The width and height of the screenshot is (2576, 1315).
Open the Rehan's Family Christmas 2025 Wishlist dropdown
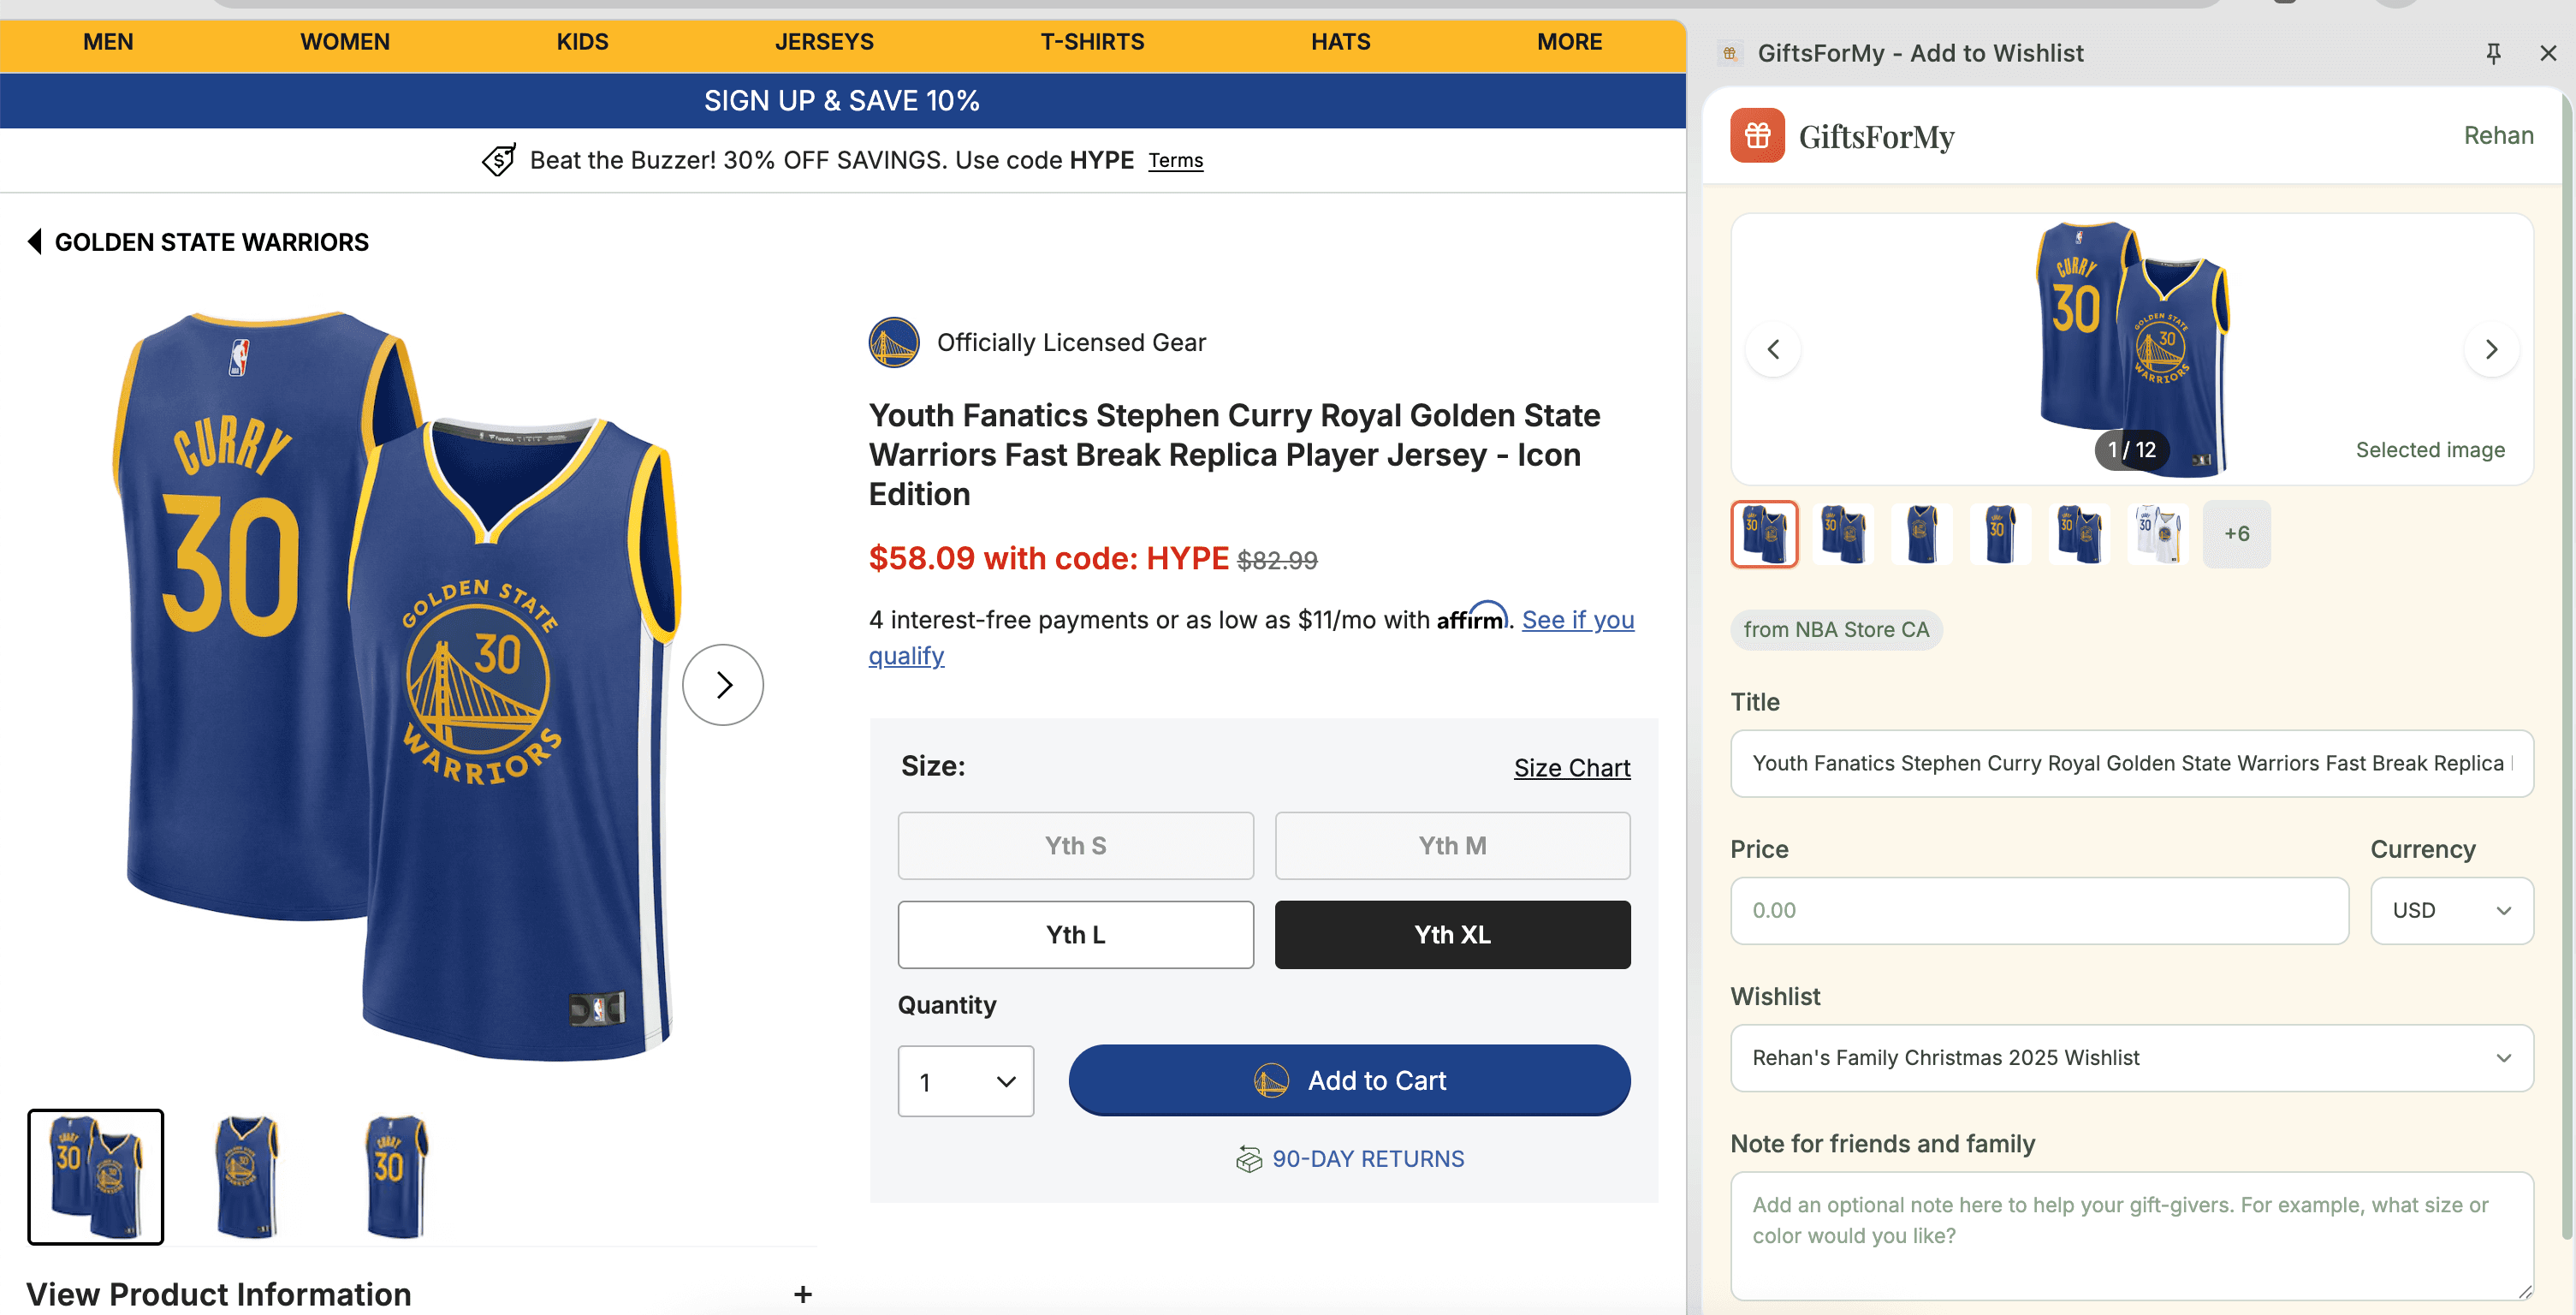pos(2131,1057)
